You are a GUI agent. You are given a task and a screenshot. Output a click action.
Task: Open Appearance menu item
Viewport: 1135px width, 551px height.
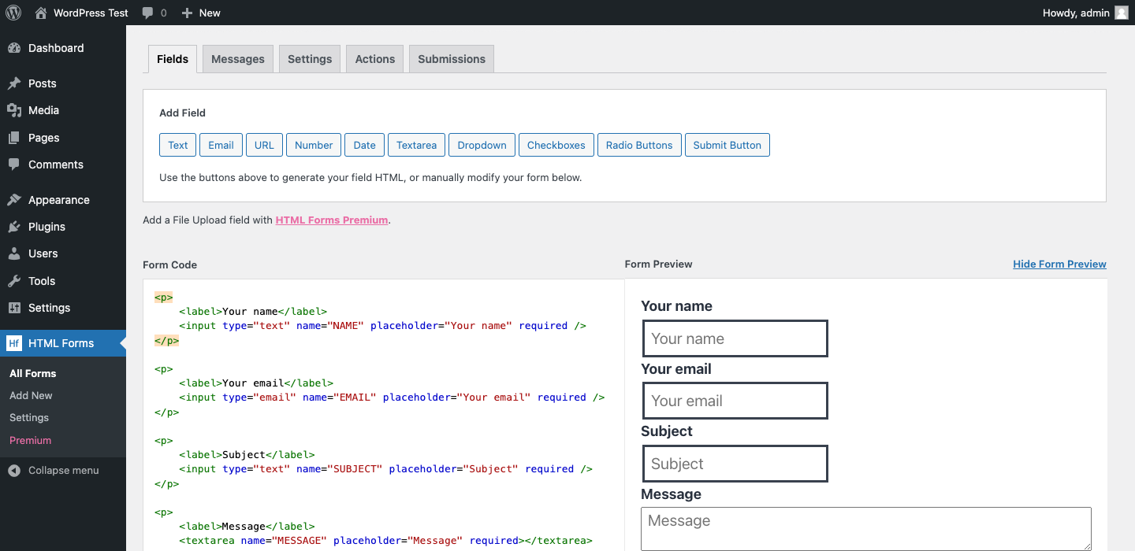coord(63,200)
